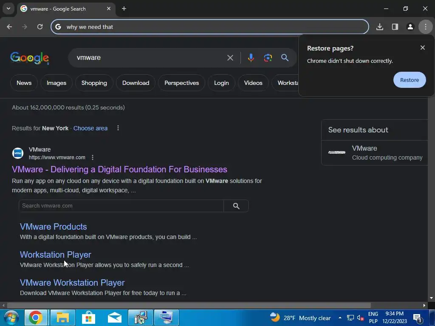This screenshot has height=326, width=435.
Task: Clear the Google search box text
Action: (x=230, y=58)
